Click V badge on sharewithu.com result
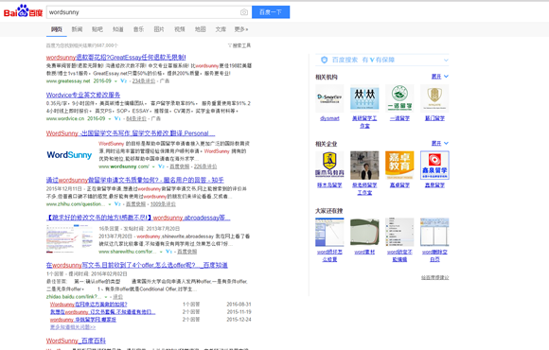Image resolution: width=549 pixels, height=350 pixels. [169, 252]
